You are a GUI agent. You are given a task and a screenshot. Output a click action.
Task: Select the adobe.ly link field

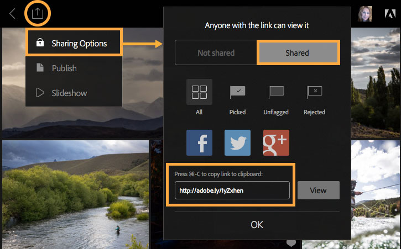[232, 190]
